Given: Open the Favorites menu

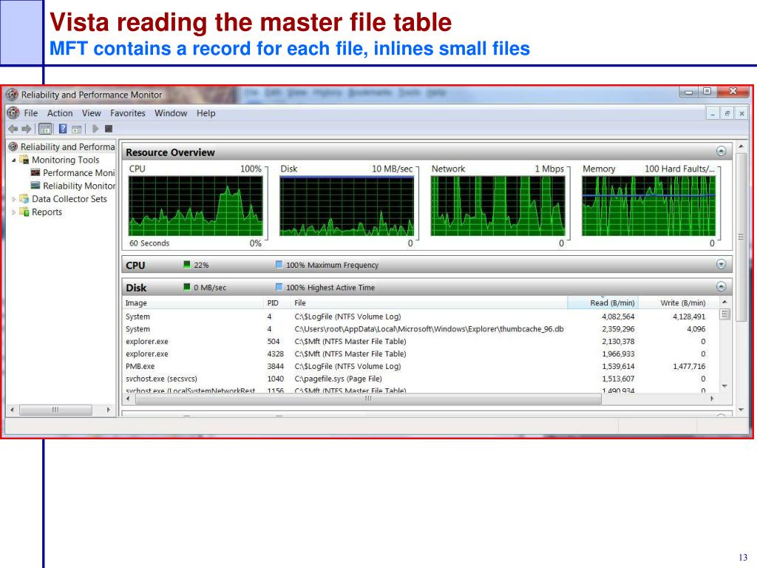Looking at the screenshot, I should [127, 113].
